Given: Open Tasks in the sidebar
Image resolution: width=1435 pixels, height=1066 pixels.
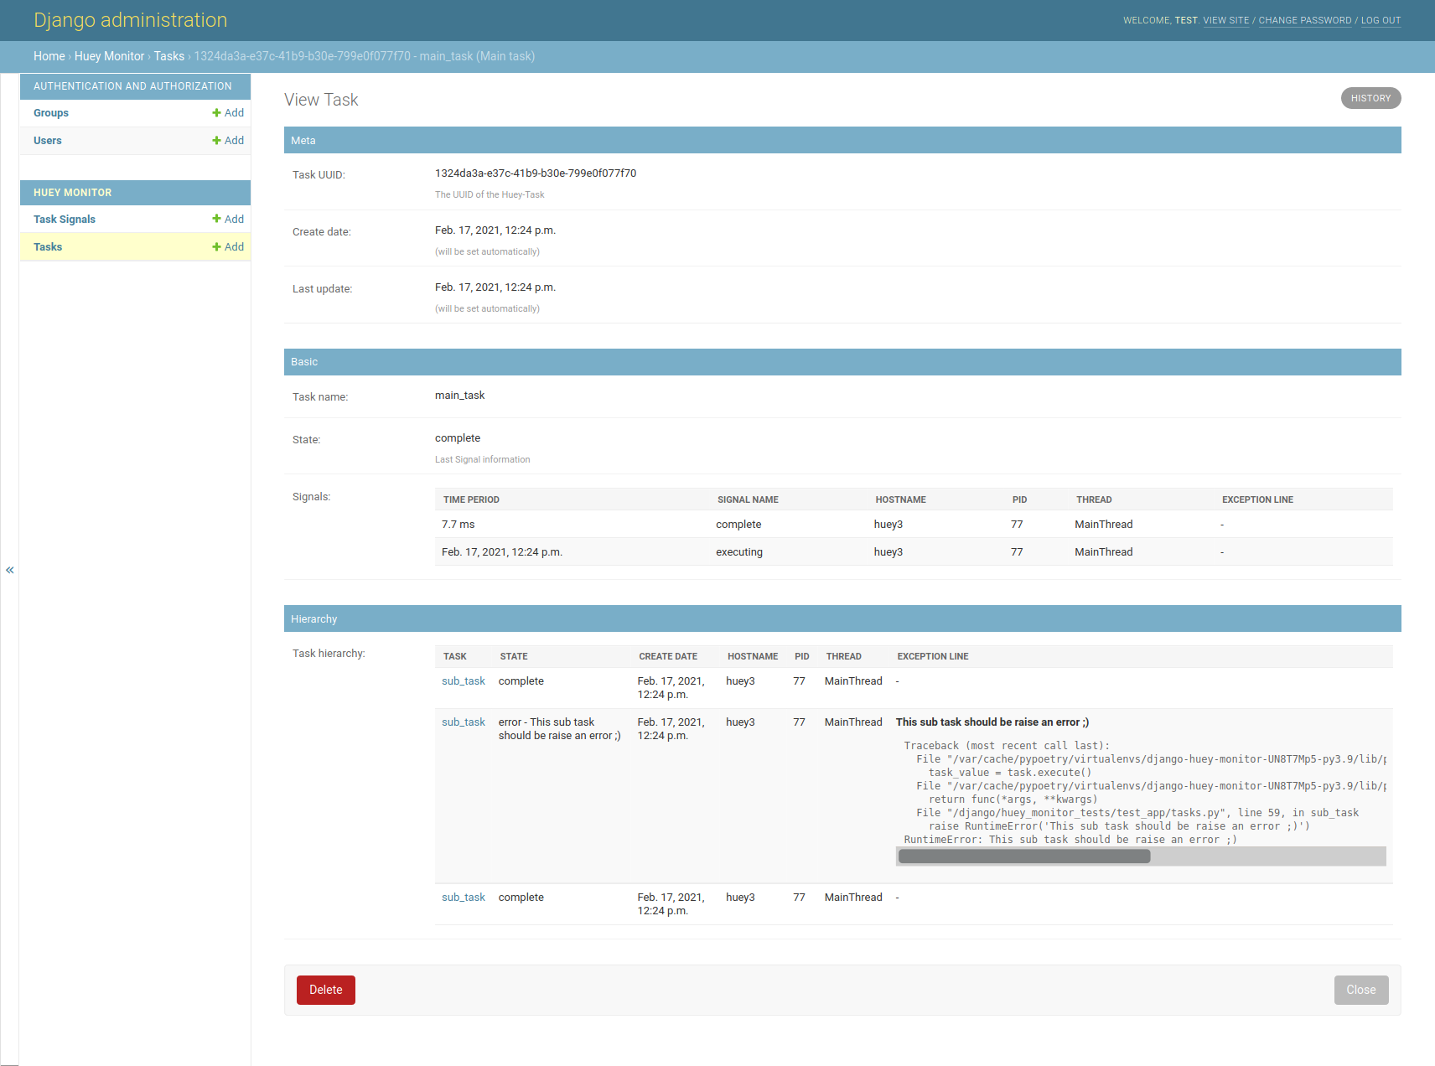Looking at the screenshot, I should click(x=48, y=247).
